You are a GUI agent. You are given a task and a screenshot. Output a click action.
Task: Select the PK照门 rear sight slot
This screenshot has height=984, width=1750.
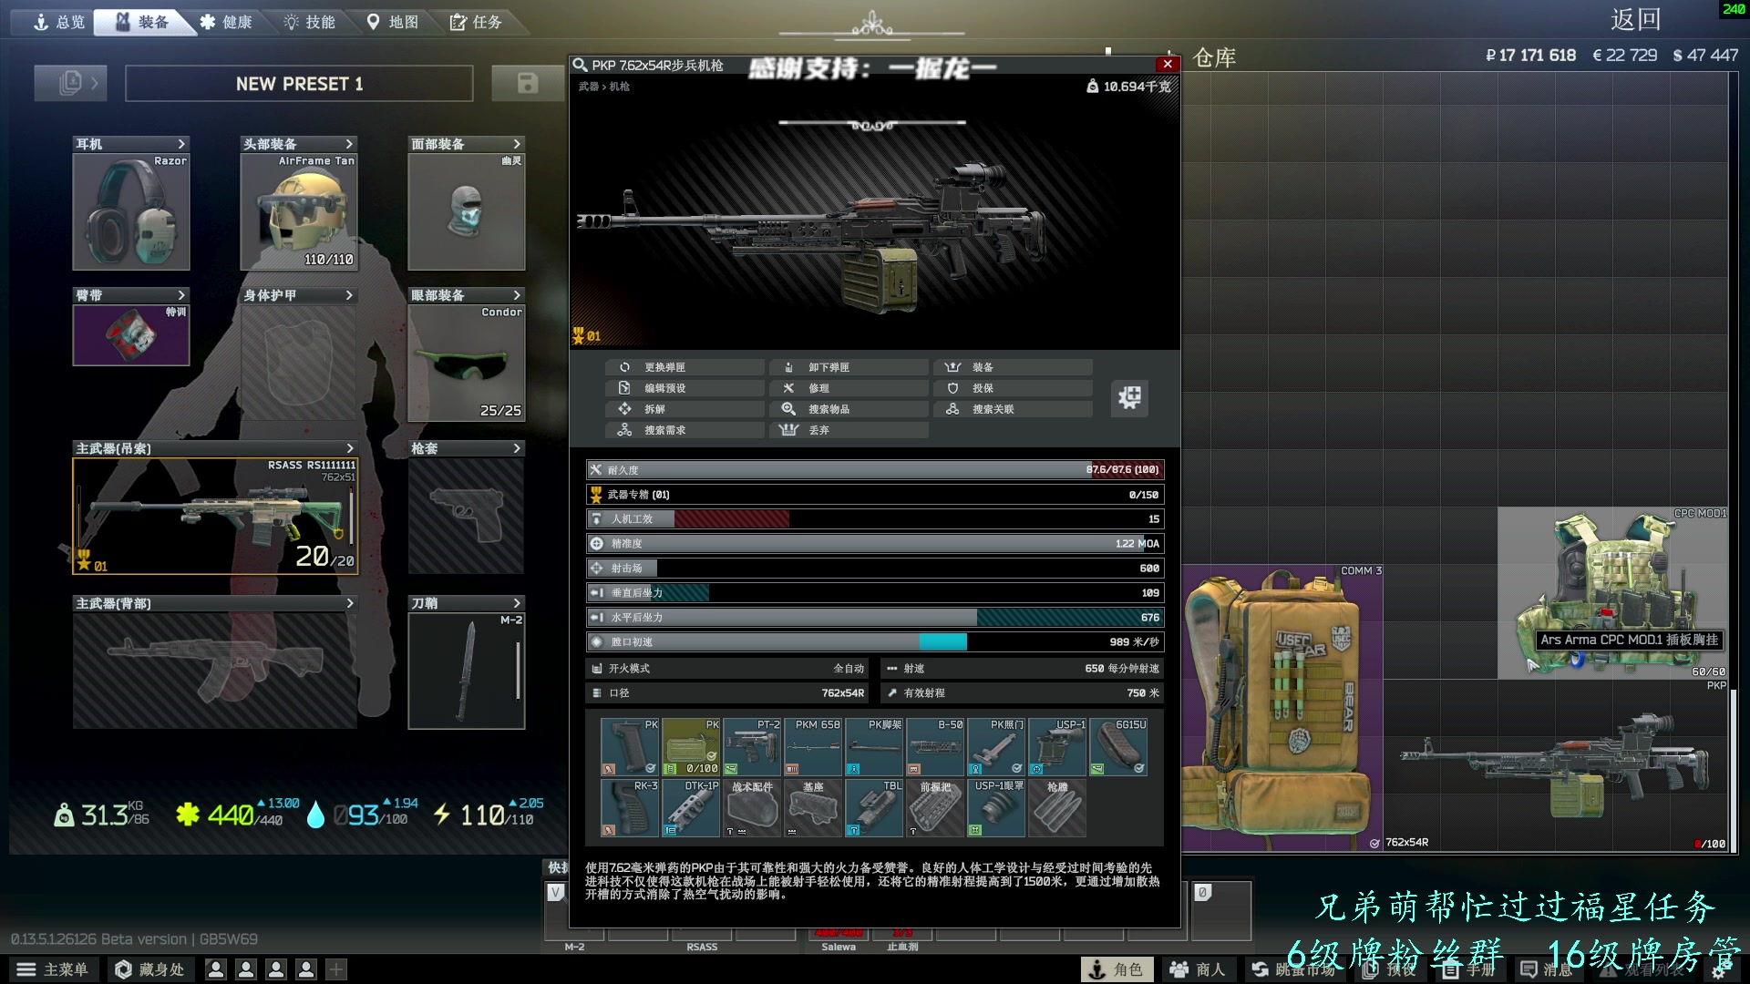click(x=996, y=747)
